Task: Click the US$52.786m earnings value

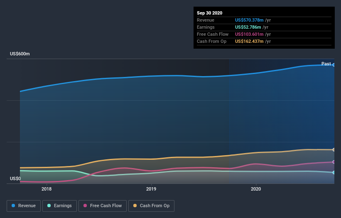Action: coord(248,27)
